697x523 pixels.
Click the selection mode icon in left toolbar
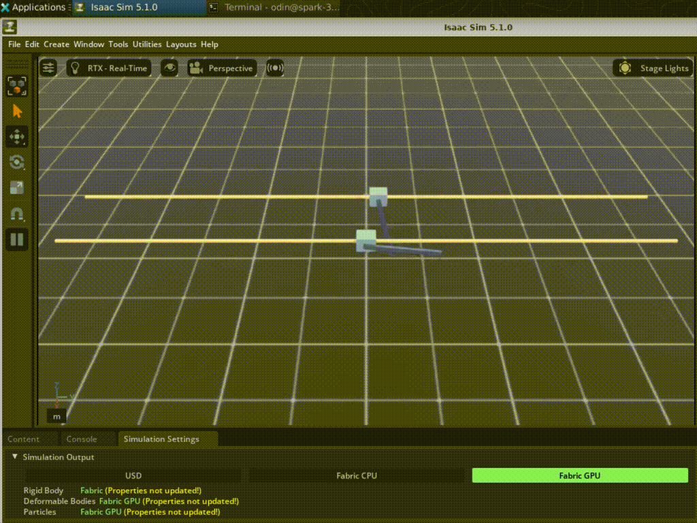pos(17,86)
